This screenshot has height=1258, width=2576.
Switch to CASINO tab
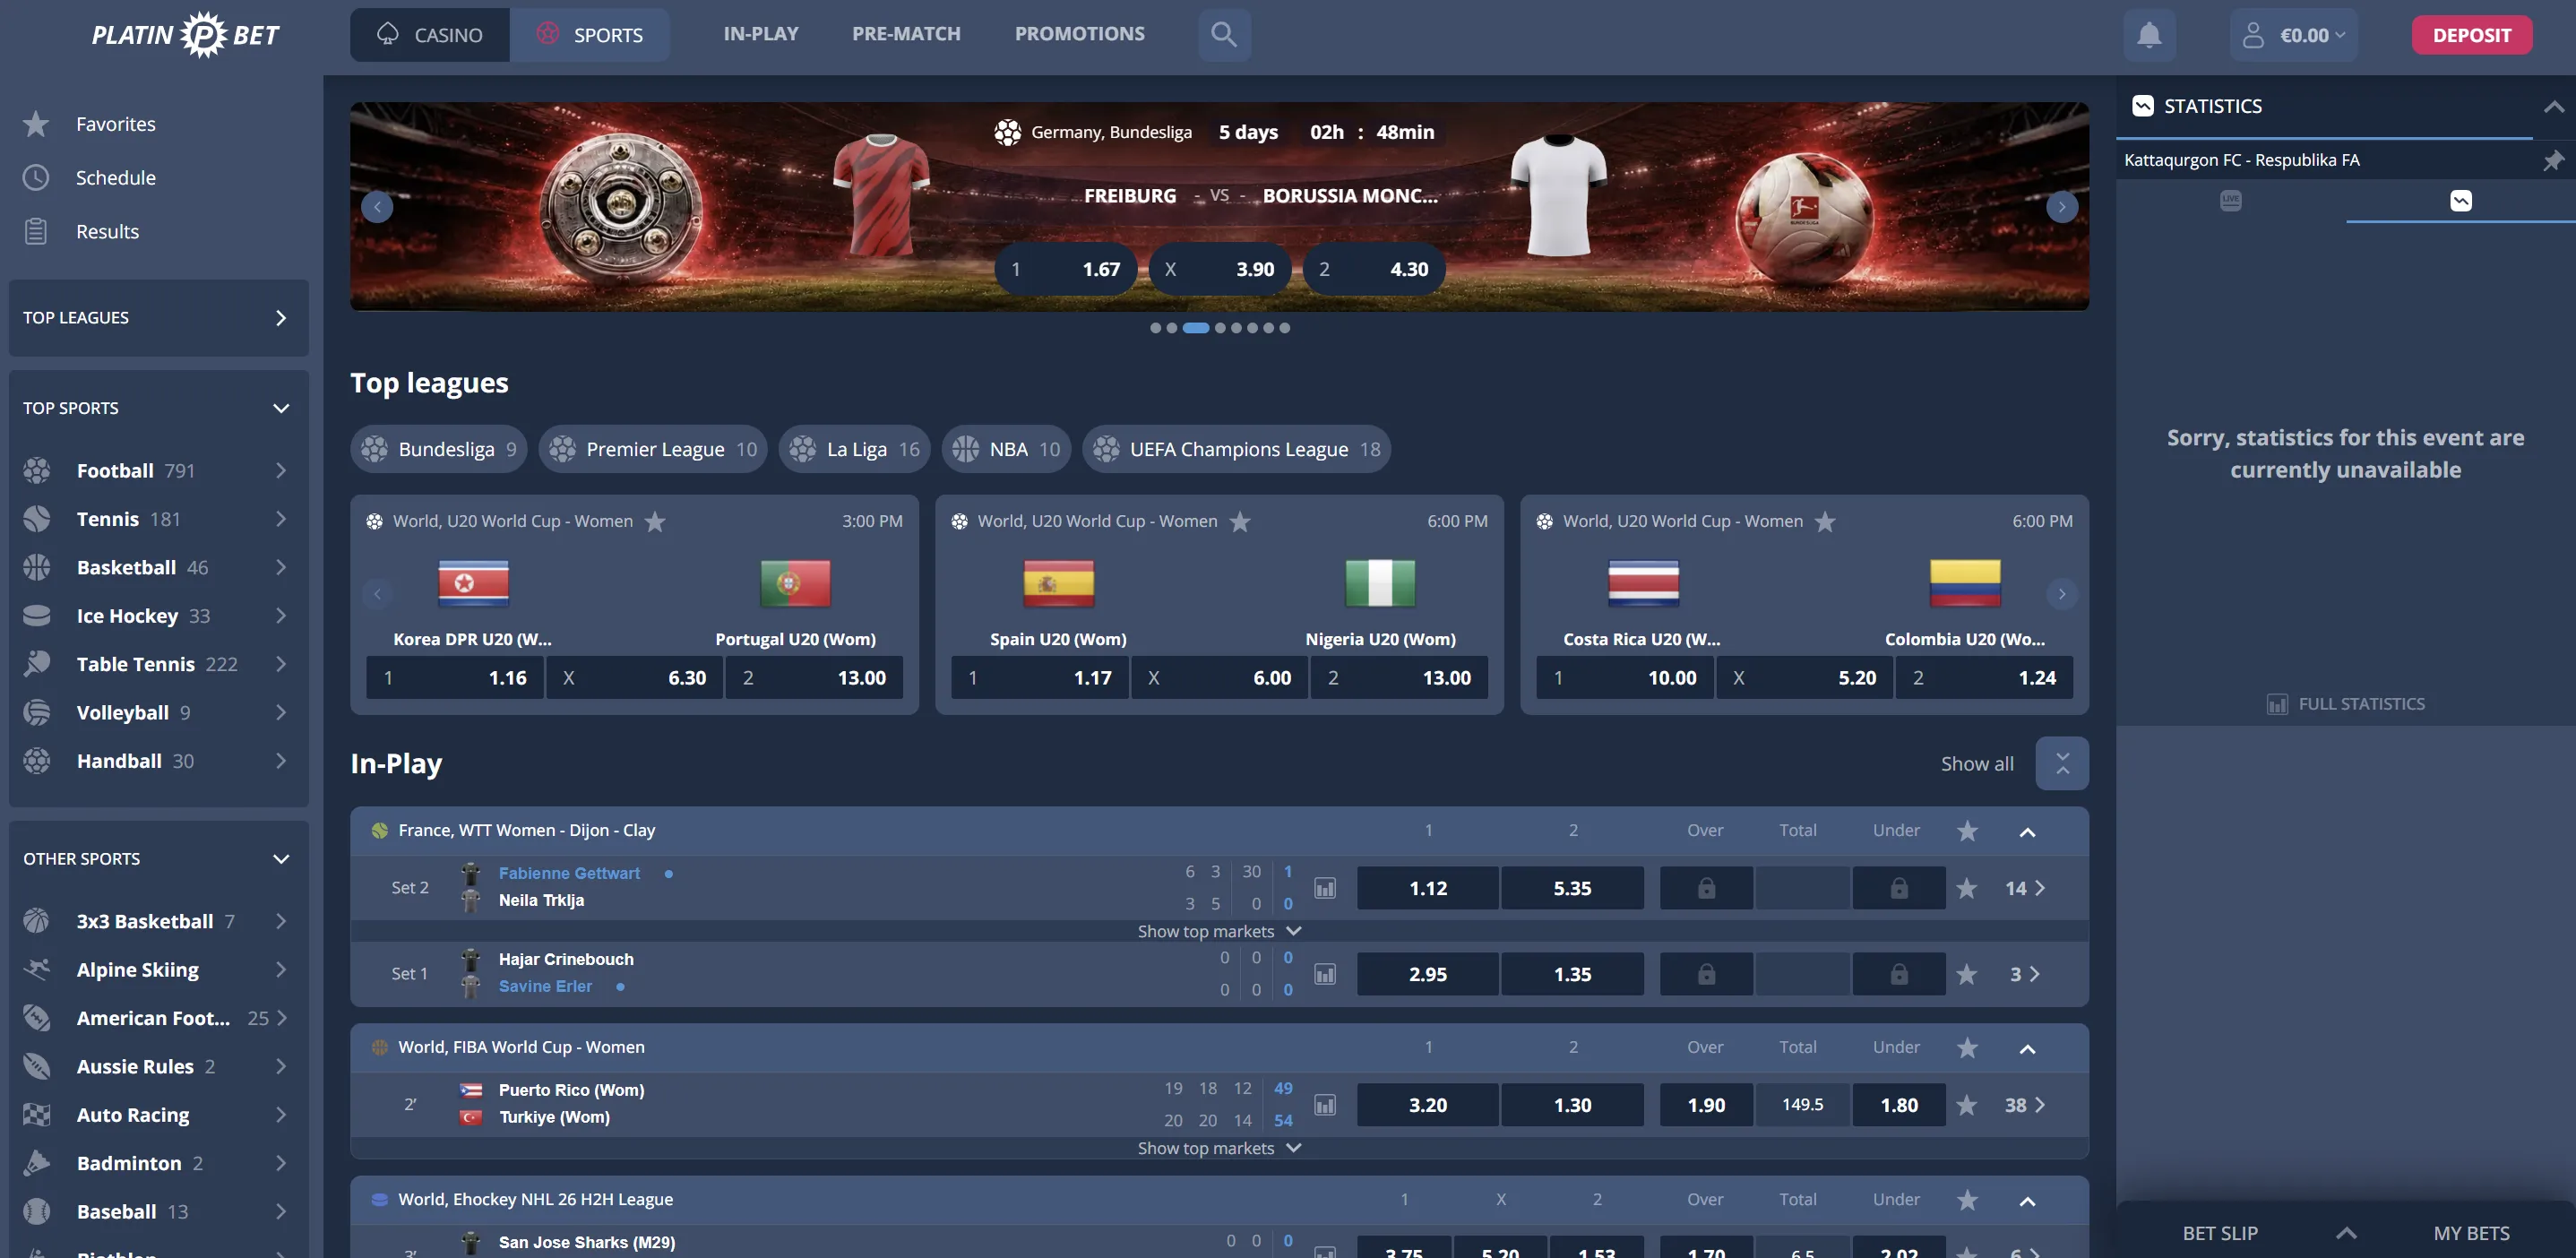pyautogui.click(x=430, y=35)
